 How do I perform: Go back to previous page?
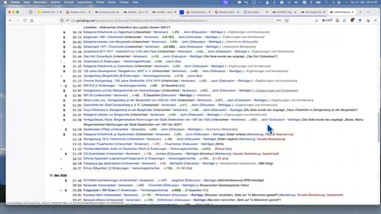[11, 21]
